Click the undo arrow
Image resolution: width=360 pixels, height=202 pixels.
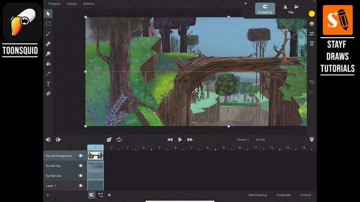point(312,82)
